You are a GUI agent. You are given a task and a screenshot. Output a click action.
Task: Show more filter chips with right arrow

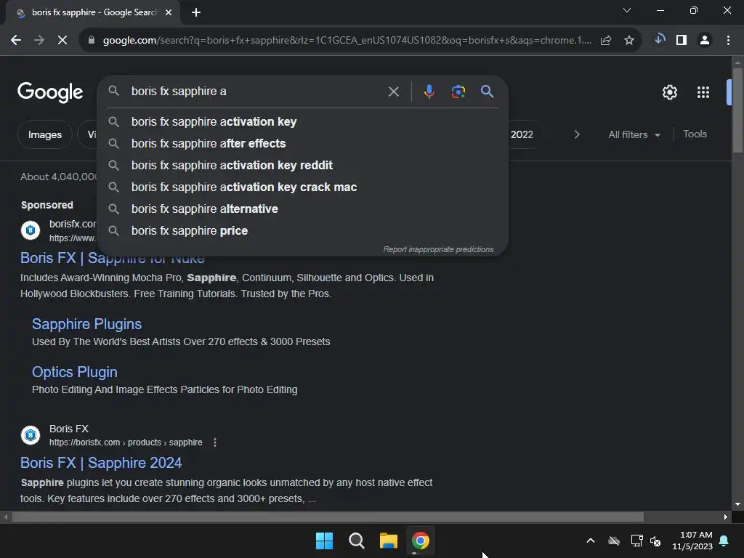pyautogui.click(x=577, y=134)
